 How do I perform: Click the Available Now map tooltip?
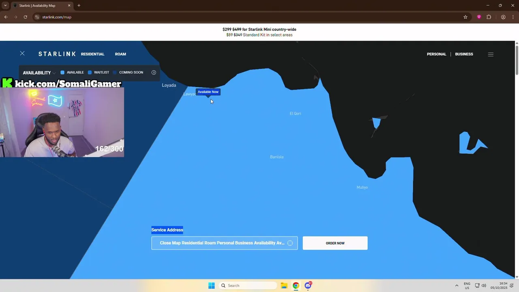coord(208,92)
